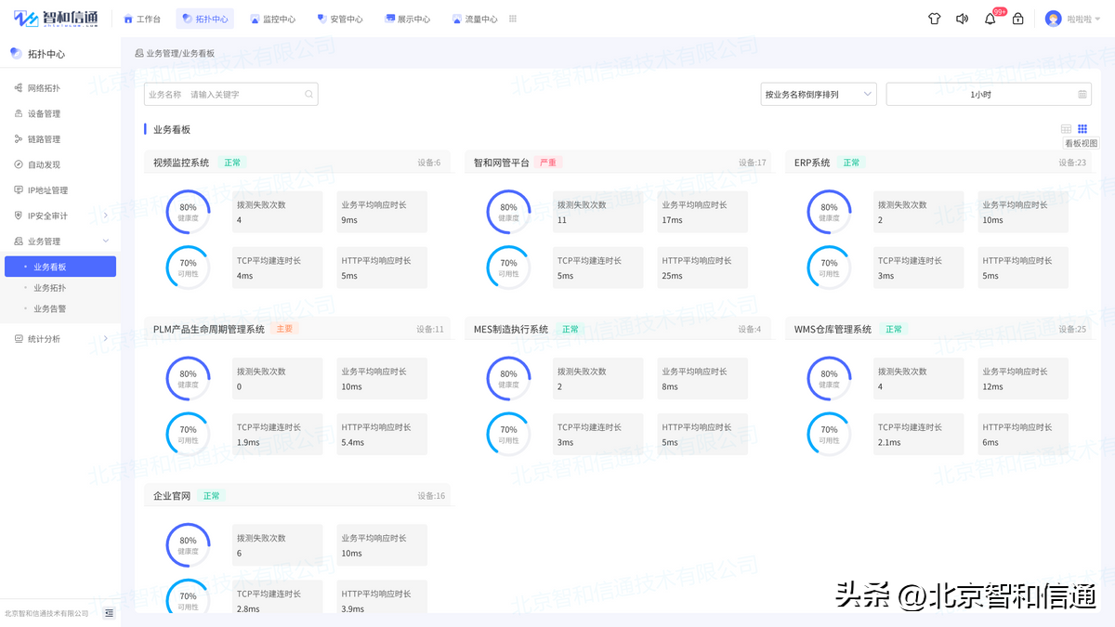Open the notification bell with 99+ badge

coord(990,18)
